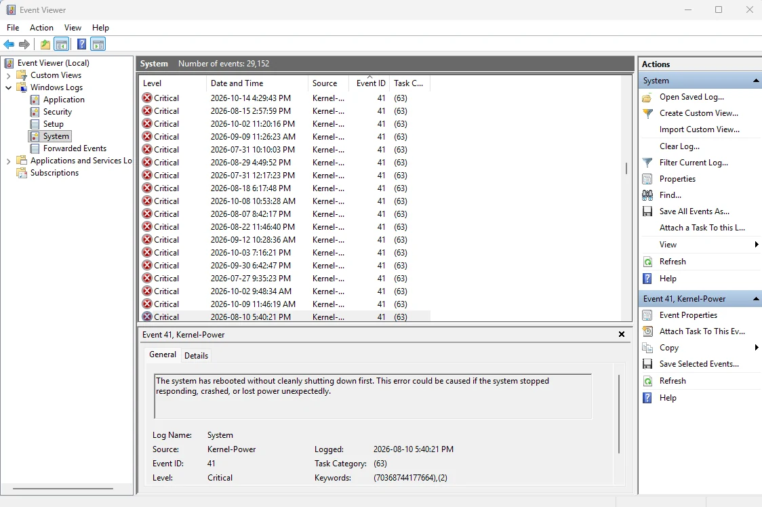Sort by the Date and Time column header
Image resolution: width=762 pixels, height=507 pixels.
coord(257,83)
